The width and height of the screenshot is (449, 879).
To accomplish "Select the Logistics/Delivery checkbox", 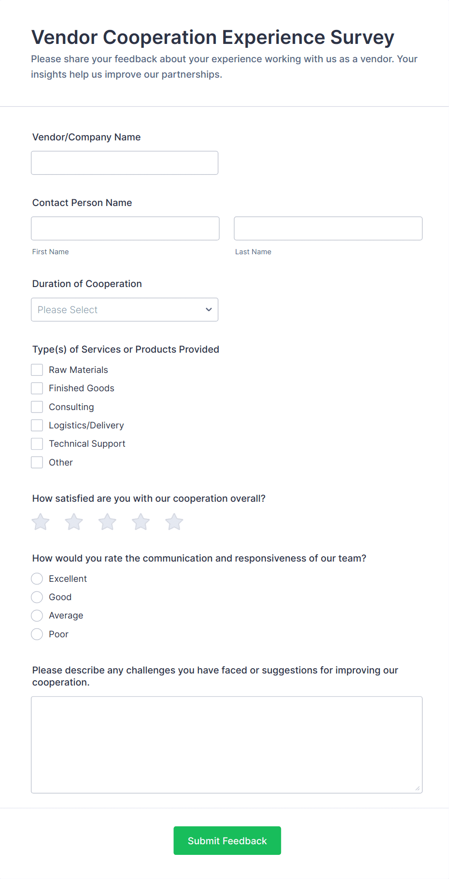I will 37,426.
